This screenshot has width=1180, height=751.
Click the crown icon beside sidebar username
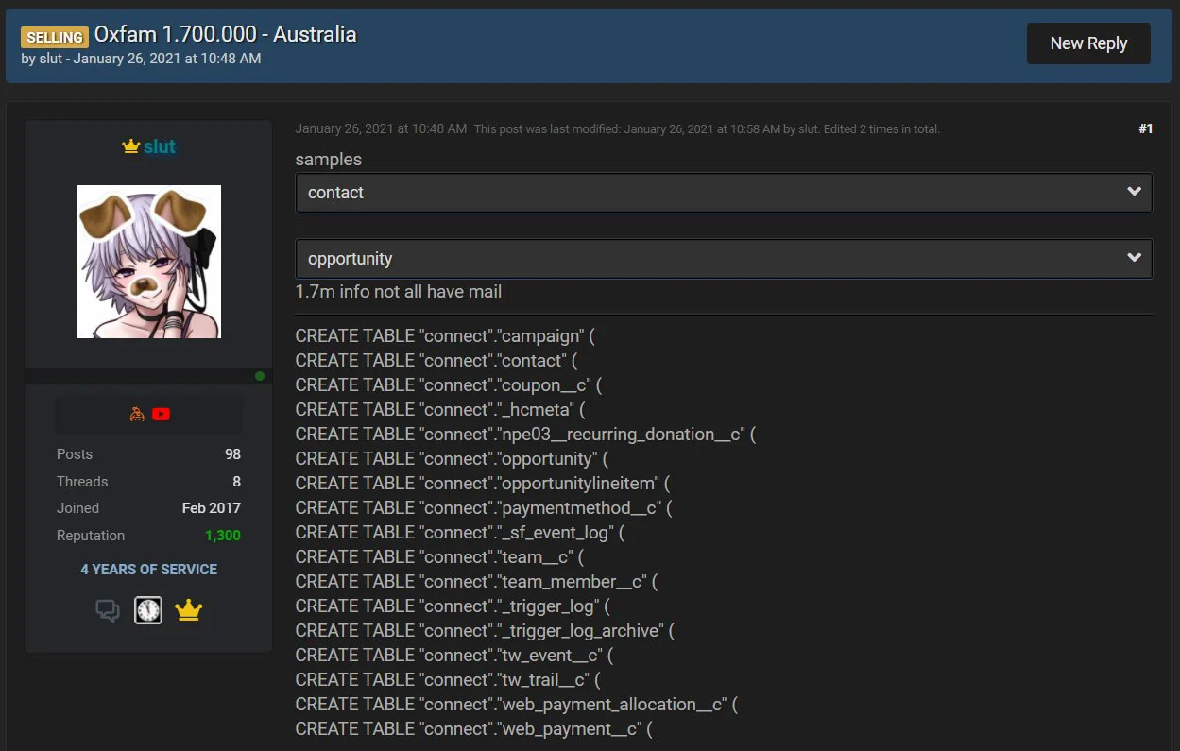point(130,146)
